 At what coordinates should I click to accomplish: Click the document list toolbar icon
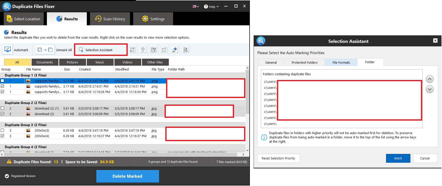pos(154,50)
